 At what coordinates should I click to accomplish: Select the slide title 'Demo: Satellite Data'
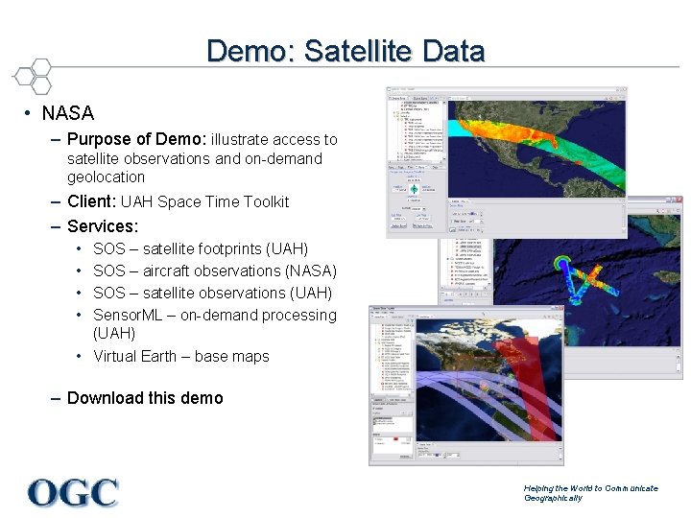(x=345, y=51)
